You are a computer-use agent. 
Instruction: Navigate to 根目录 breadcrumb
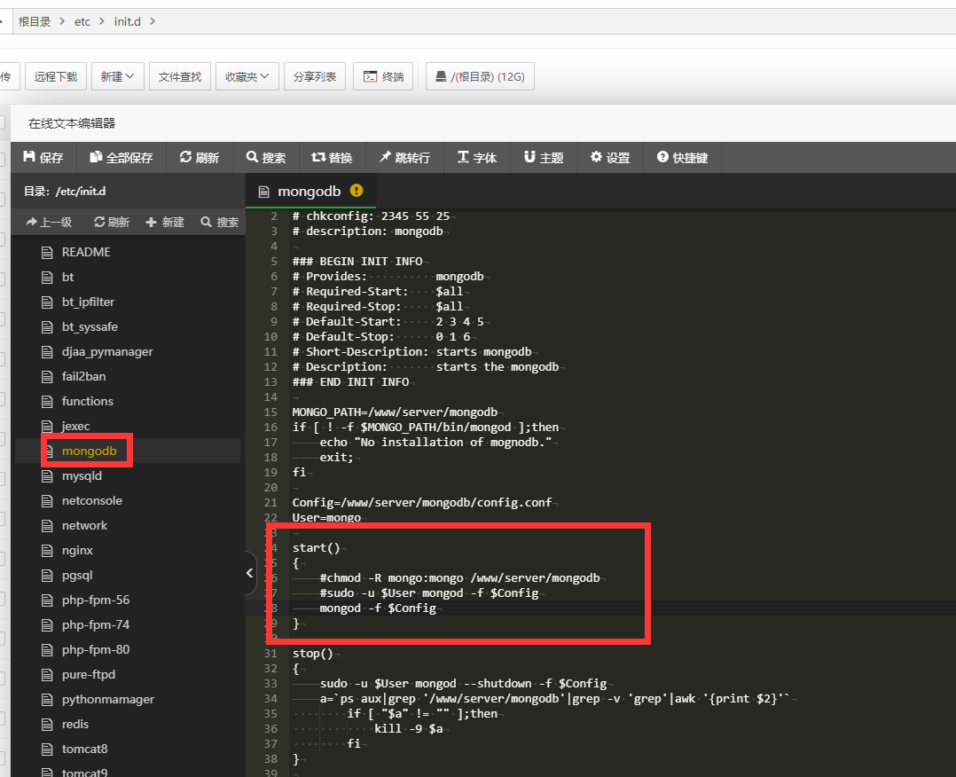click(x=35, y=22)
